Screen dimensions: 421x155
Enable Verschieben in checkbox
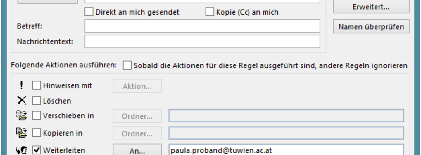[37, 115]
